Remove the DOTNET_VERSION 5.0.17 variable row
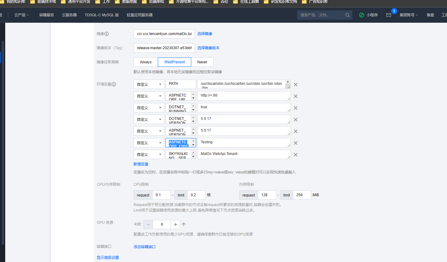This screenshot has height=262, width=447. [296, 120]
